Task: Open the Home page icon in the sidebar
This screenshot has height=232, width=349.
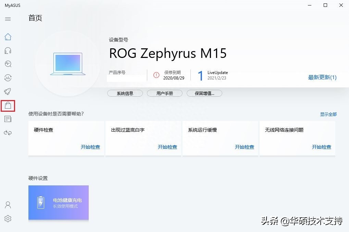Action: 8,37
